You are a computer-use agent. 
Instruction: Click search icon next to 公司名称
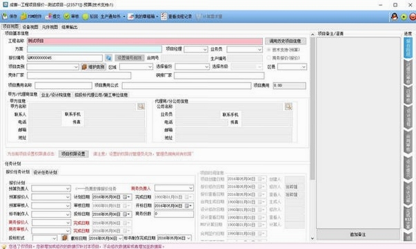[288, 106]
